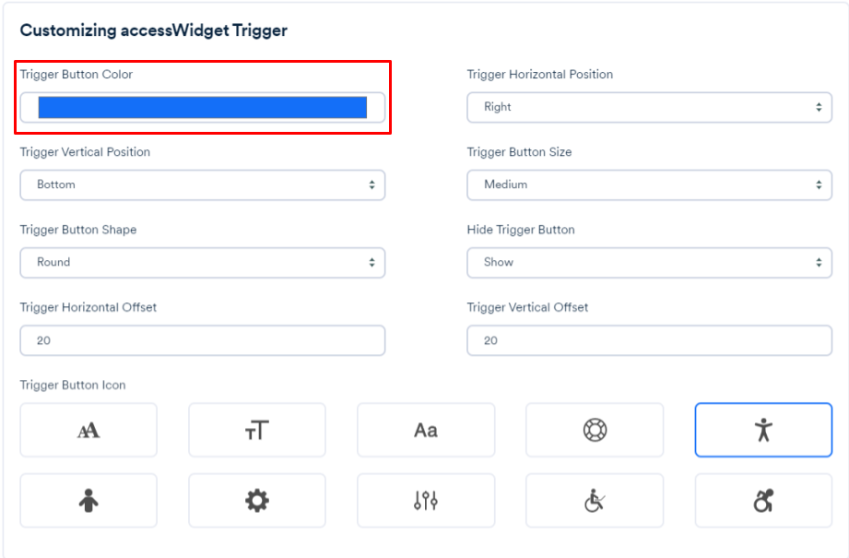The height and width of the screenshot is (558, 849).
Task: Choose the accessibility person with arms out icon
Action: (x=763, y=430)
